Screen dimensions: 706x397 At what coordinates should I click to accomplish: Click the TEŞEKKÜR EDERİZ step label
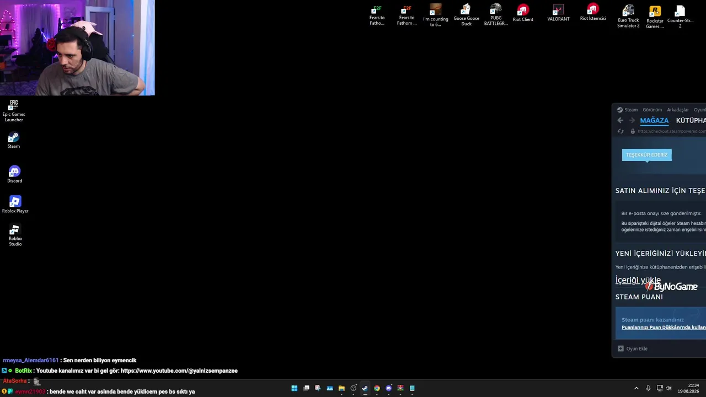point(646,155)
